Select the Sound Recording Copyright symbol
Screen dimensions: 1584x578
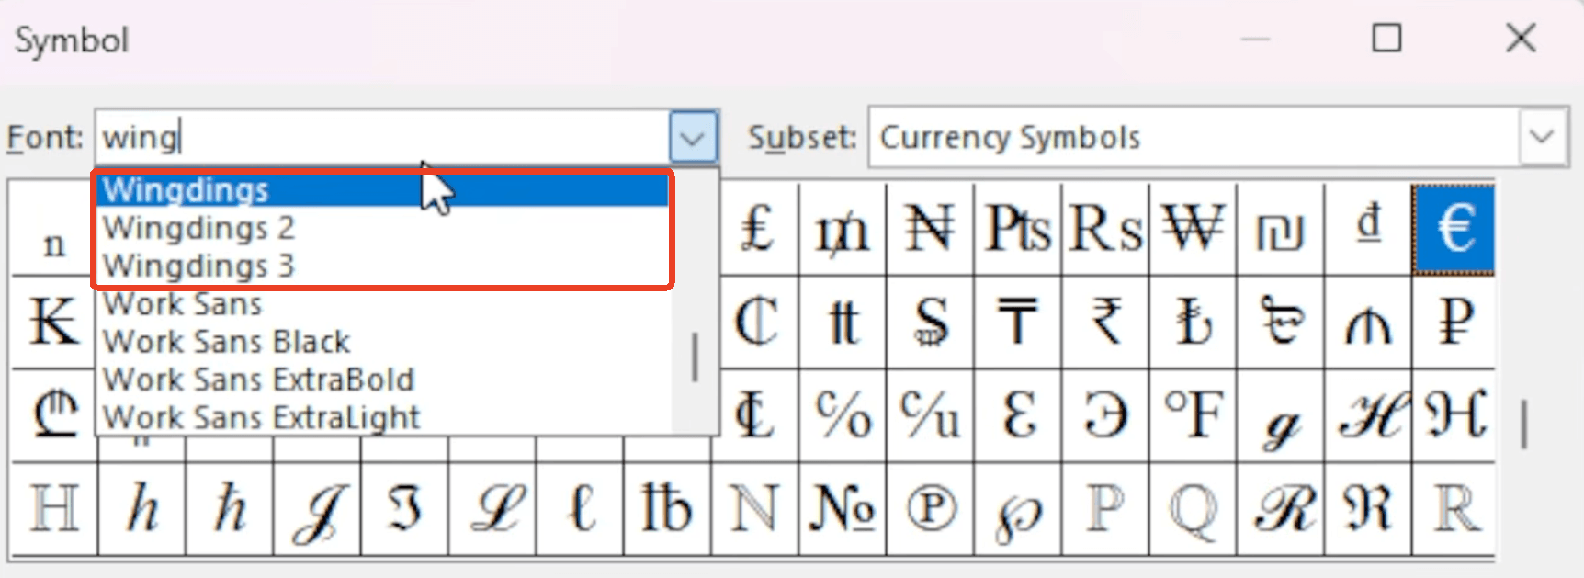tap(931, 510)
